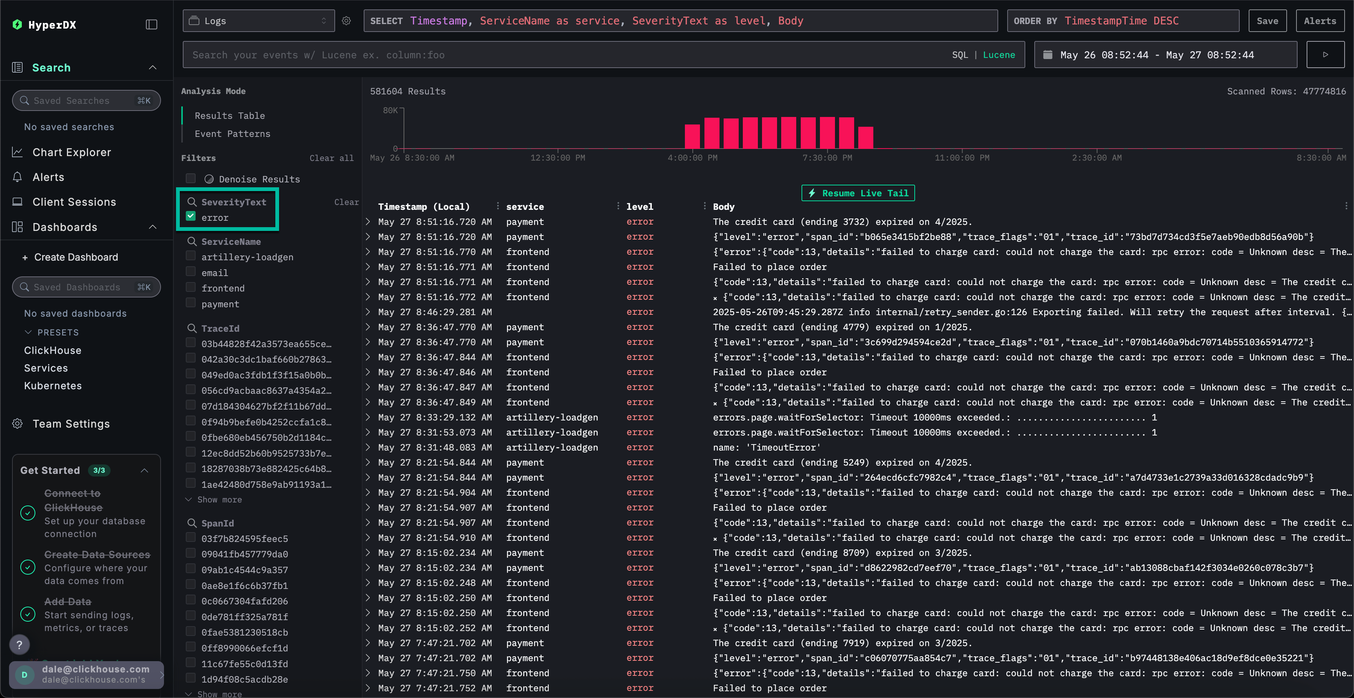Image resolution: width=1354 pixels, height=698 pixels.
Task: Uncheck the error severity filter
Action: coord(191,217)
